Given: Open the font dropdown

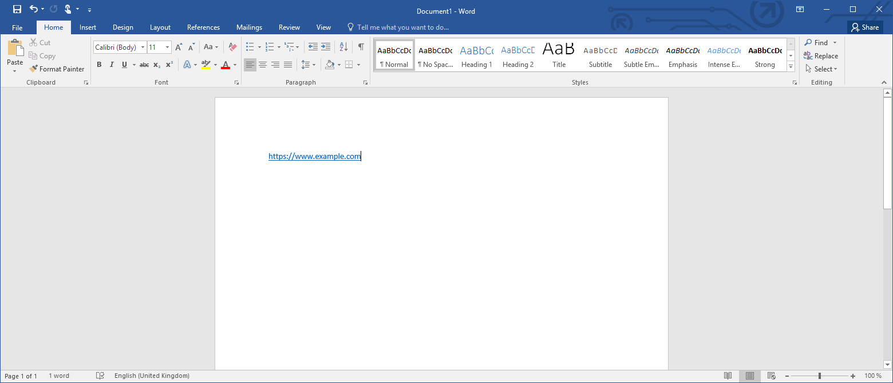Looking at the screenshot, I should 143,47.
